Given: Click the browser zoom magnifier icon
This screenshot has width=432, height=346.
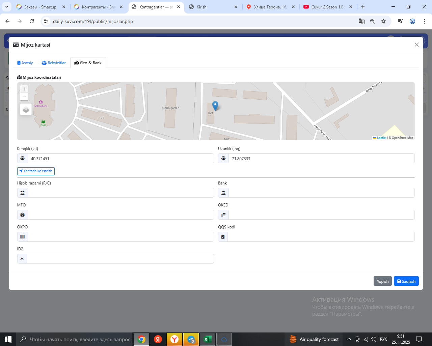Looking at the screenshot, I should point(373,21).
